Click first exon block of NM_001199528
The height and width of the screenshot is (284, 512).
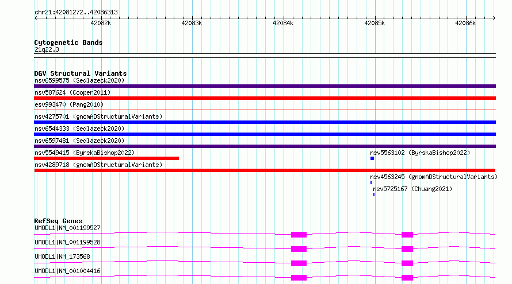pyautogui.click(x=299, y=249)
